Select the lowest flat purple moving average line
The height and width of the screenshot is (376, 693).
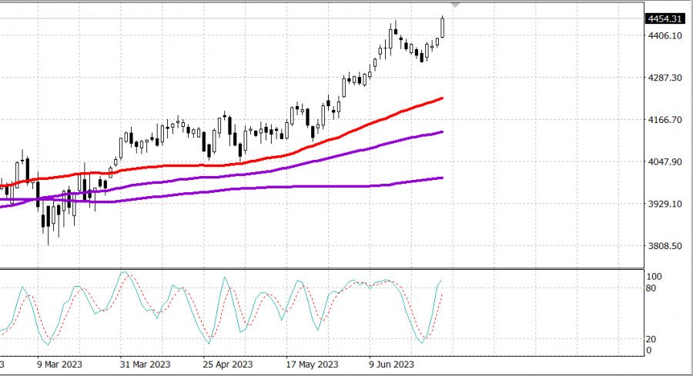coord(310,187)
